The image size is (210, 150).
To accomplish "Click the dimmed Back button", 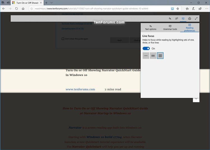I will [120, 40].
